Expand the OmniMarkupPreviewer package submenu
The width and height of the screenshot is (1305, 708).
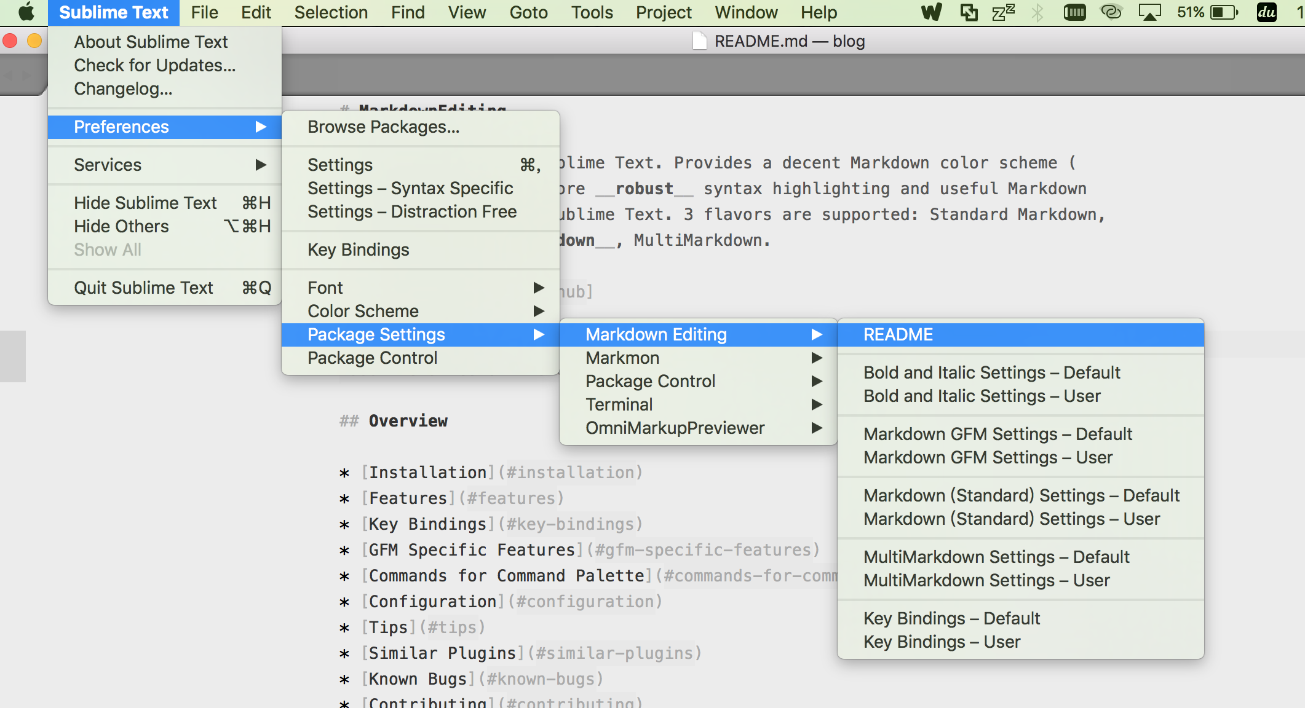[x=699, y=428]
